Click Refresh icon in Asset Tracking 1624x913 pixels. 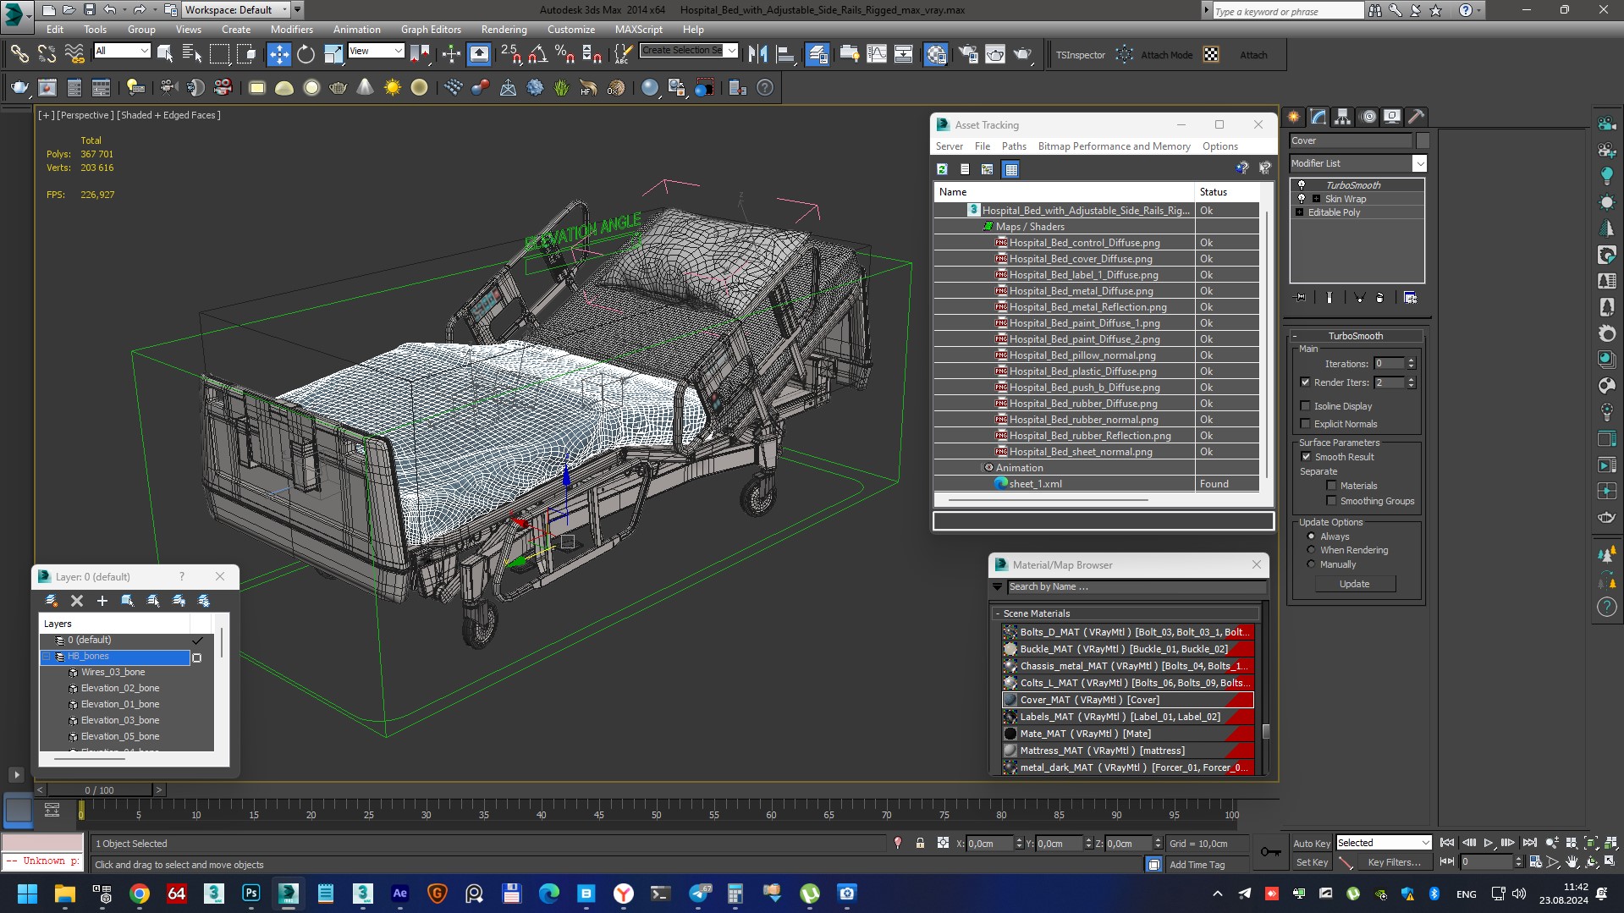(x=942, y=169)
